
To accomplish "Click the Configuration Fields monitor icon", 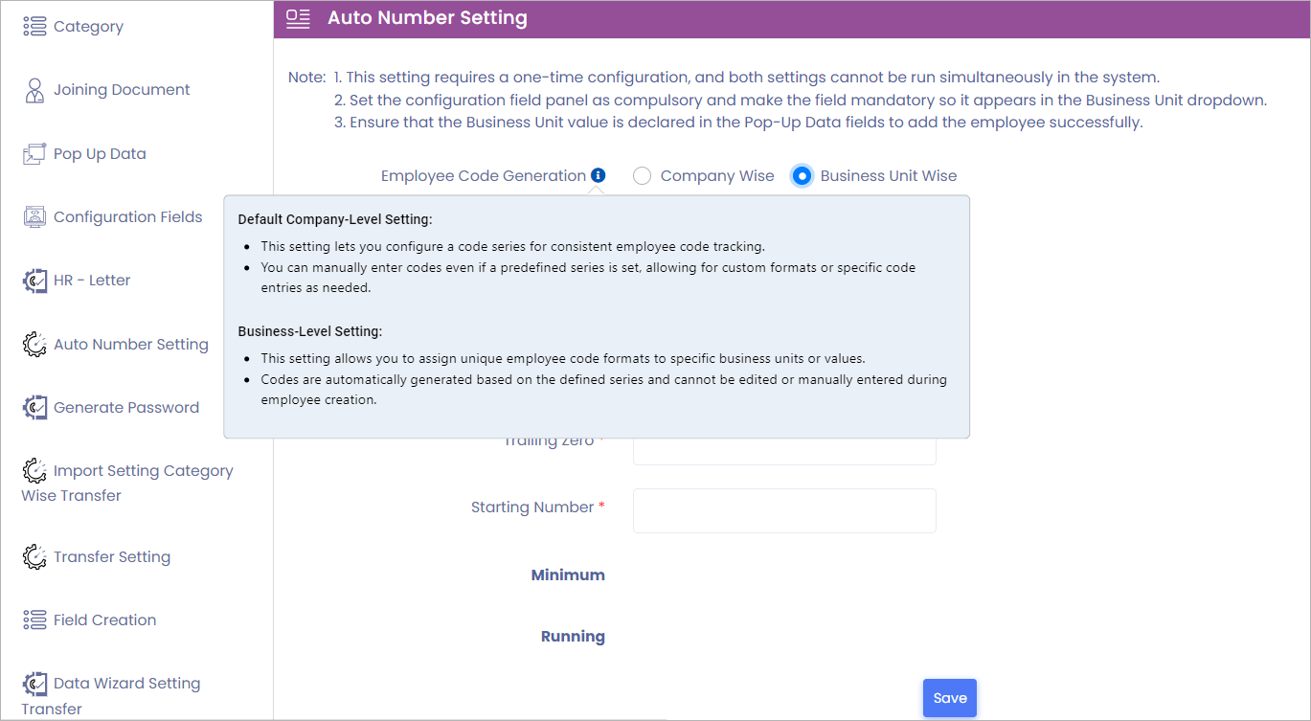I will [x=34, y=217].
